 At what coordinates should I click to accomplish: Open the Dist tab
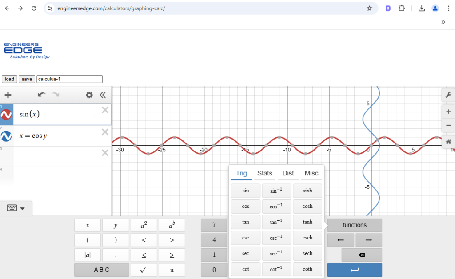point(288,173)
